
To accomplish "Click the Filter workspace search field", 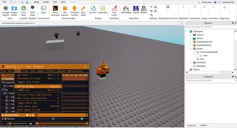I will tap(210, 27).
